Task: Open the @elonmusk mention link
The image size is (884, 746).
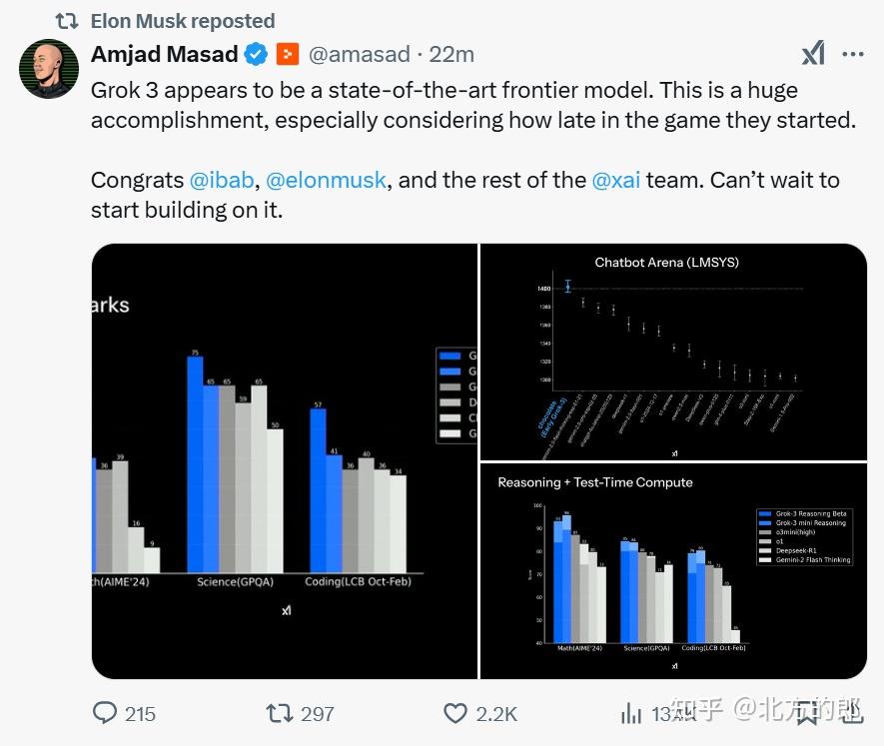Action: tap(328, 180)
